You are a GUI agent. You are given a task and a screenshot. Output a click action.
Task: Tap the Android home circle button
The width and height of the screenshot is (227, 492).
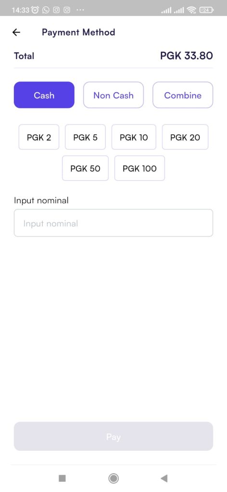pos(113,478)
